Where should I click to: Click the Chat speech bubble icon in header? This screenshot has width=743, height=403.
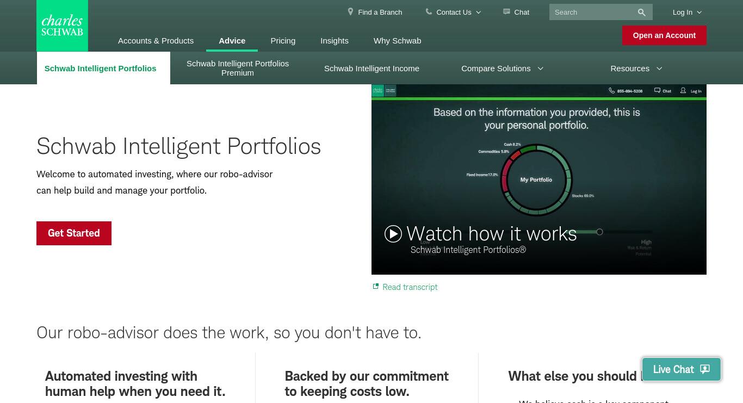[506, 11]
